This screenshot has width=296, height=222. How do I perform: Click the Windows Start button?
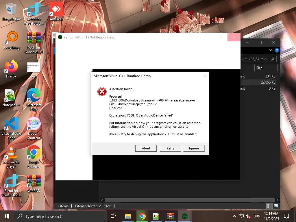point(7,216)
